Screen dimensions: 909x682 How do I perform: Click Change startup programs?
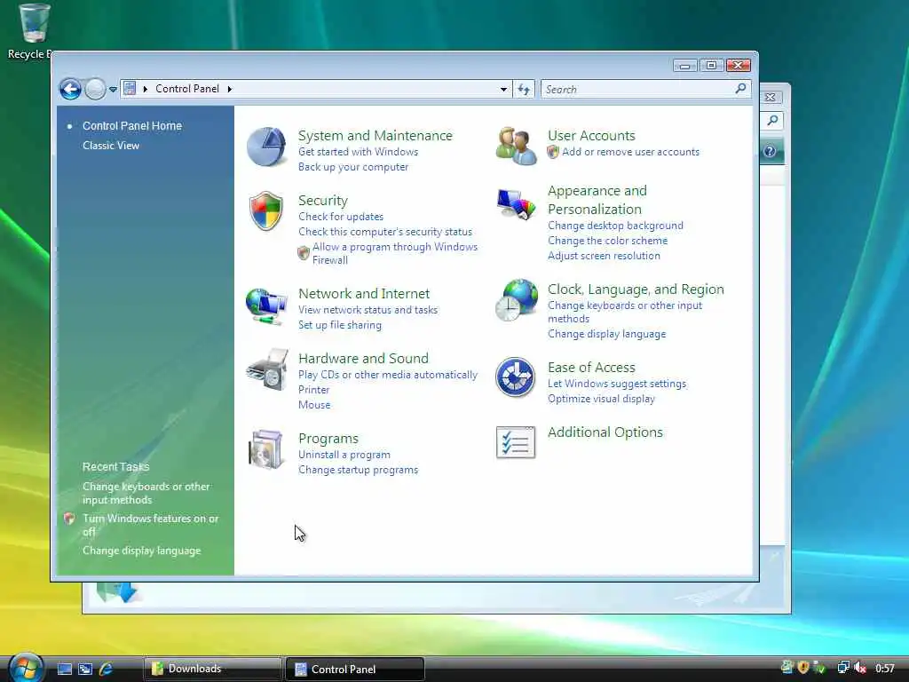click(x=359, y=471)
